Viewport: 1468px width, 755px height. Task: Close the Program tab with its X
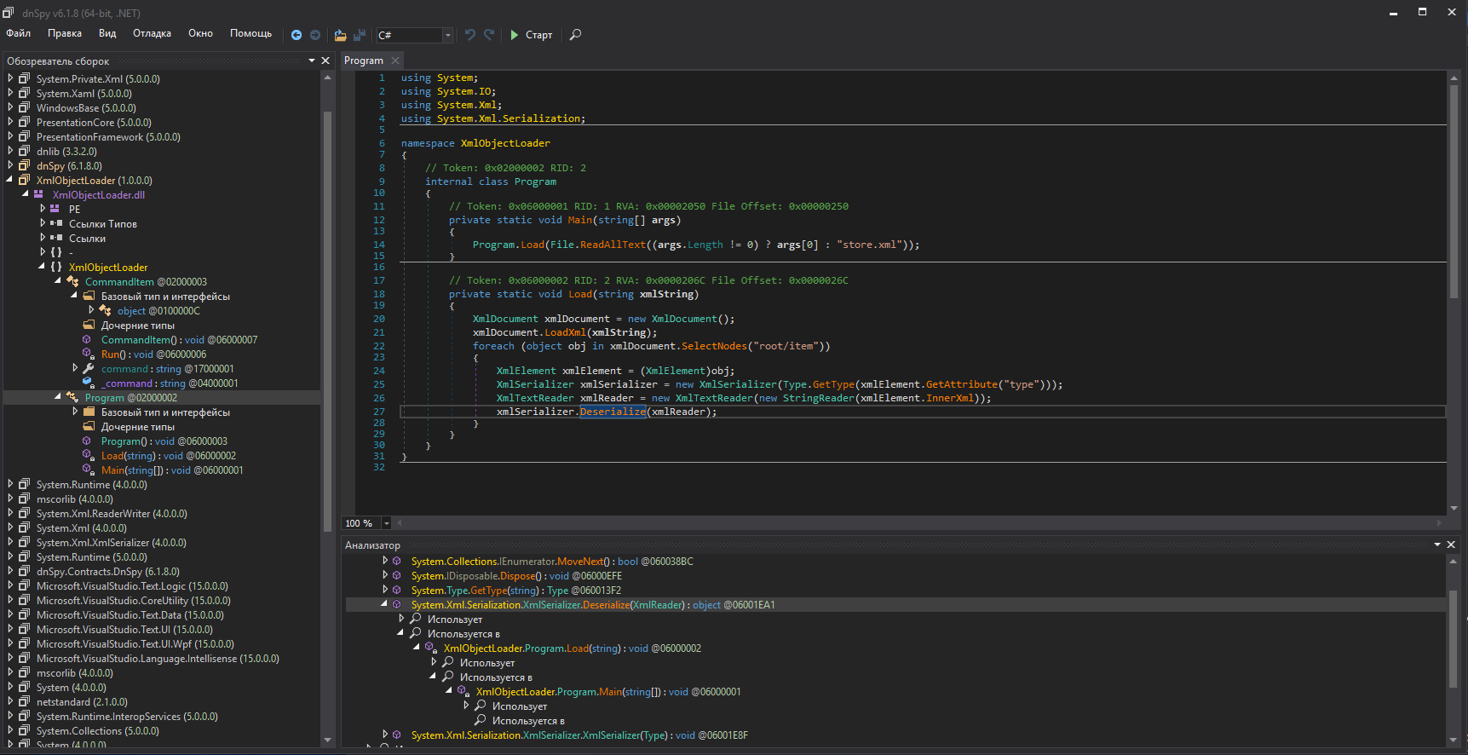pyautogui.click(x=395, y=61)
